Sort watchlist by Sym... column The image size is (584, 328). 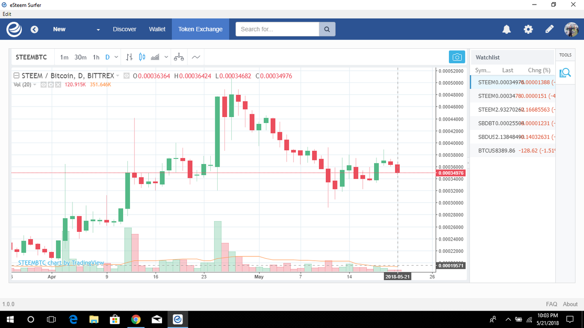click(x=483, y=70)
